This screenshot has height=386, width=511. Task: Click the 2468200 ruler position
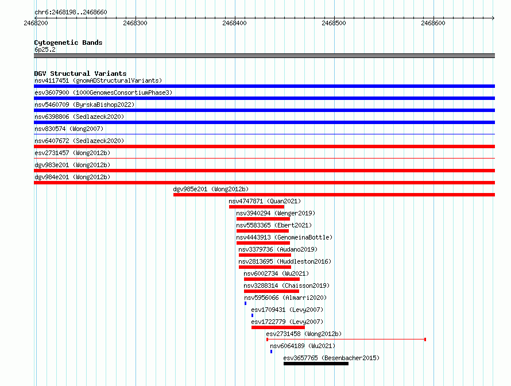[x=36, y=23]
